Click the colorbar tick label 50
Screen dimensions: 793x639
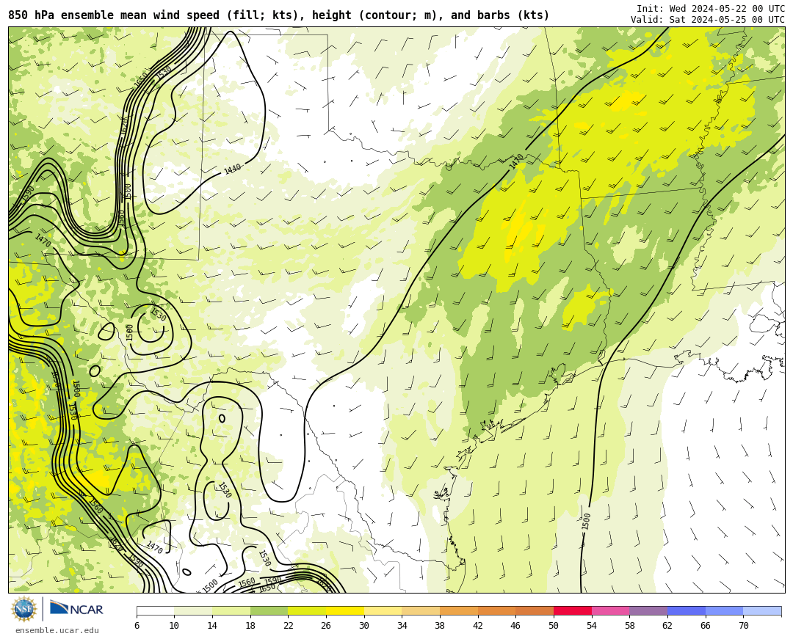(x=554, y=626)
